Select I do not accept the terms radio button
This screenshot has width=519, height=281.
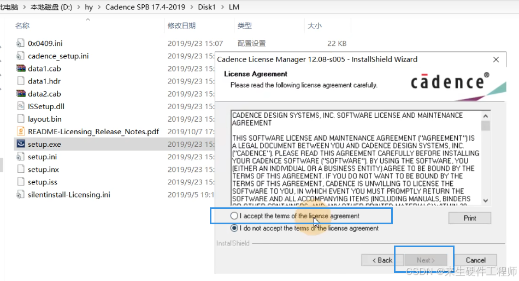pos(234,228)
